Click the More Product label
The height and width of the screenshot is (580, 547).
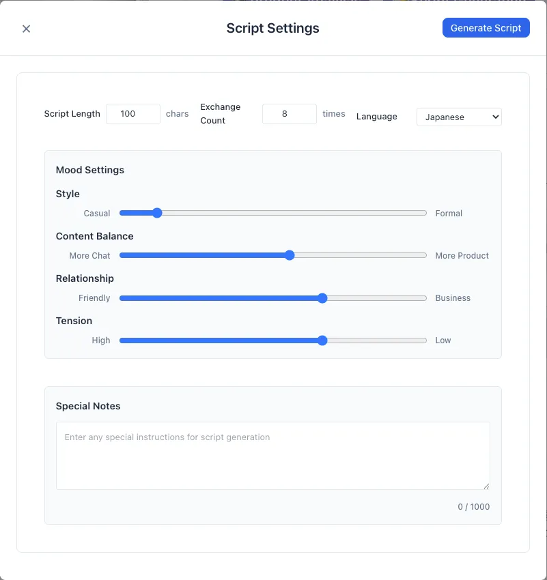[462, 256]
